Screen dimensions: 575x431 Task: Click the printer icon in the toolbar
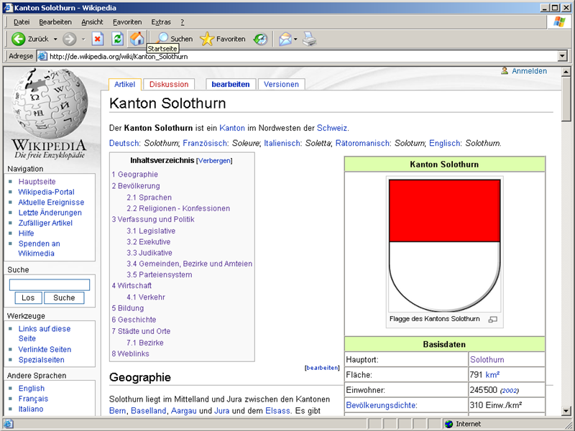[x=309, y=39]
